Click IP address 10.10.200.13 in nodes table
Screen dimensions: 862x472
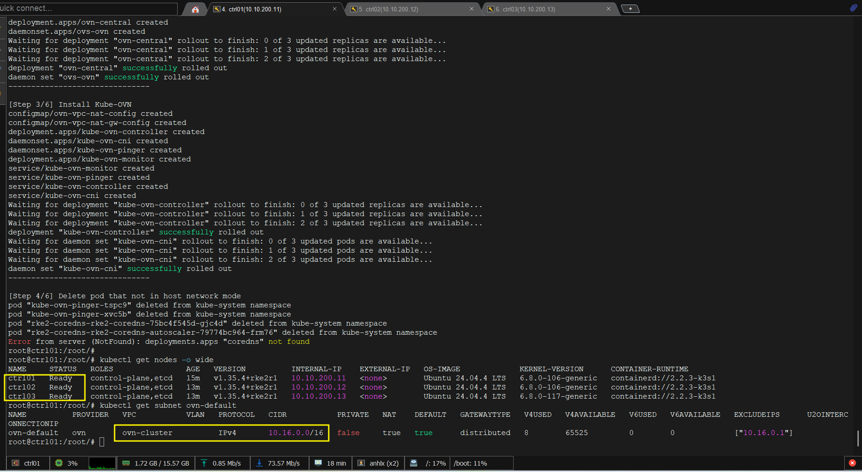[319, 396]
